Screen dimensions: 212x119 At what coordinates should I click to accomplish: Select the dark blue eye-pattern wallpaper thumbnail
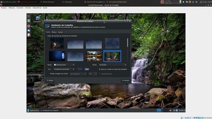pos(112,43)
